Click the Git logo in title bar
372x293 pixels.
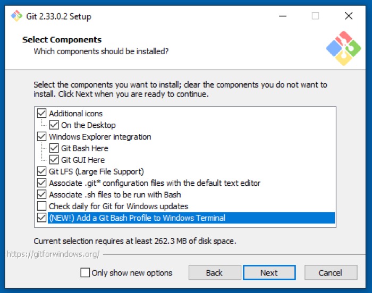click(x=16, y=16)
